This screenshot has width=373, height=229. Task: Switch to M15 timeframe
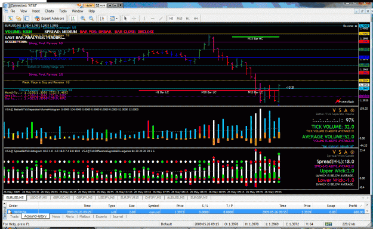tap(180, 18)
